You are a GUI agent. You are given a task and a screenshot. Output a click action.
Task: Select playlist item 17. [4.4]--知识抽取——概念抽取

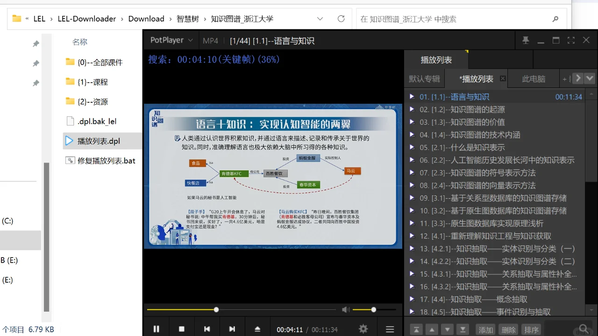coord(494,299)
